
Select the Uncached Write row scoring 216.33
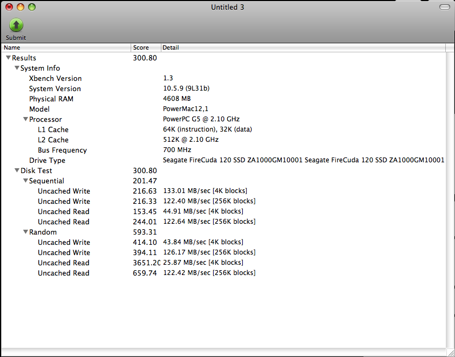(223, 201)
